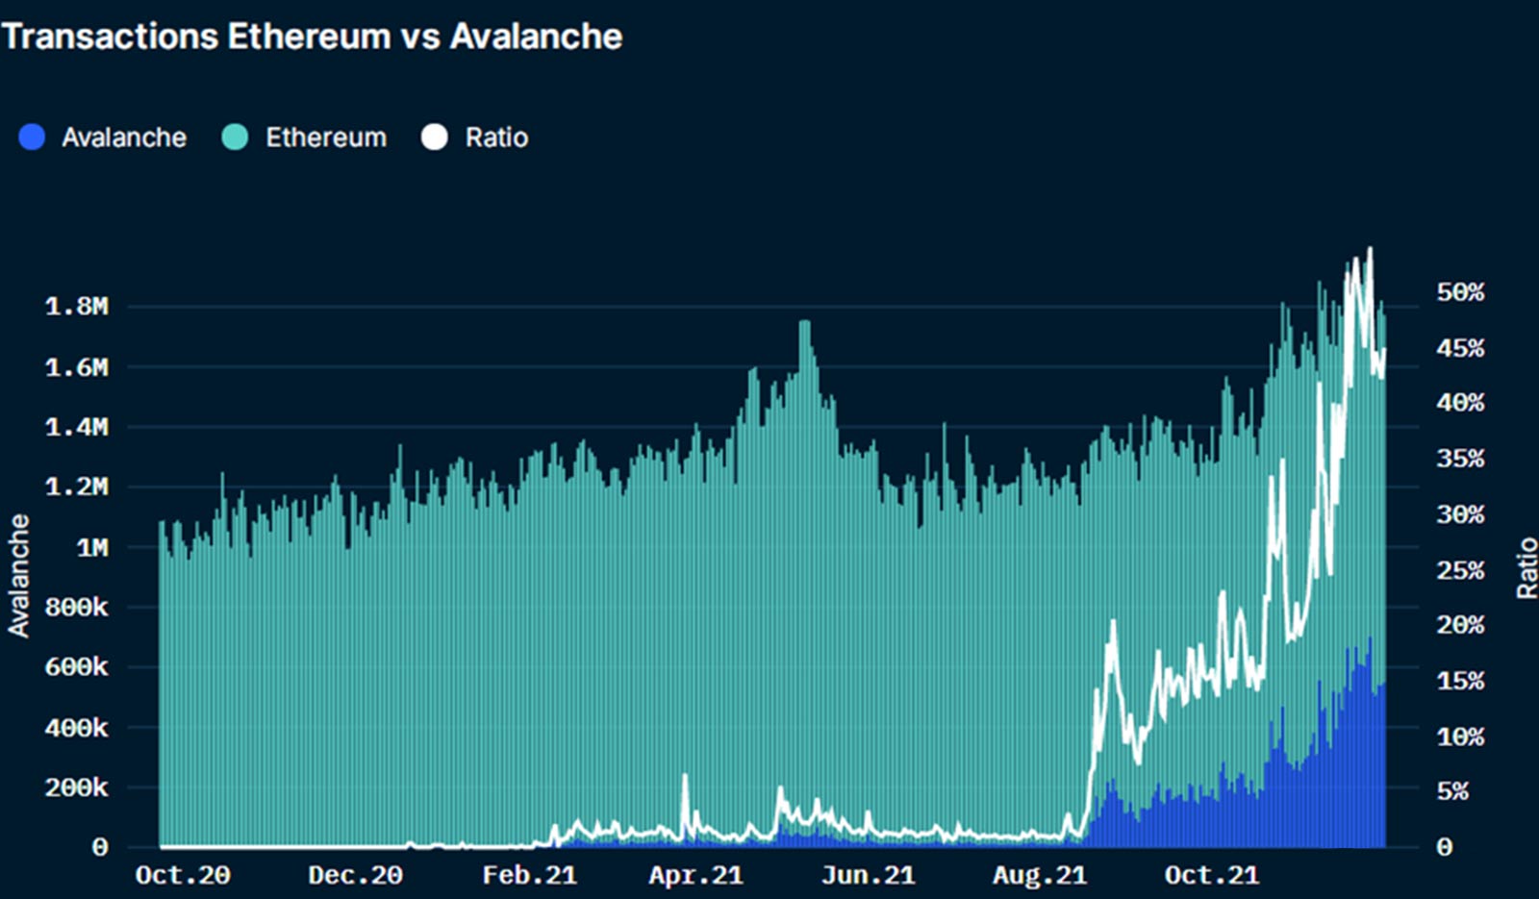
Task: Select the chart title Transactions Ethereum vs Avalanche
Action: tap(313, 37)
